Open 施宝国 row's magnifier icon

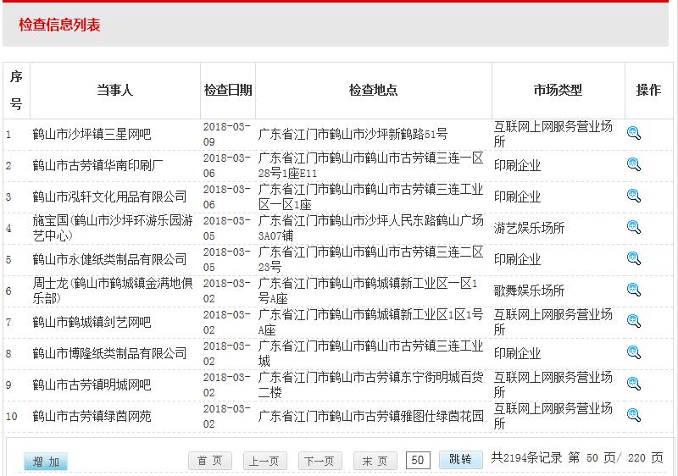click(x=634, y=227)
